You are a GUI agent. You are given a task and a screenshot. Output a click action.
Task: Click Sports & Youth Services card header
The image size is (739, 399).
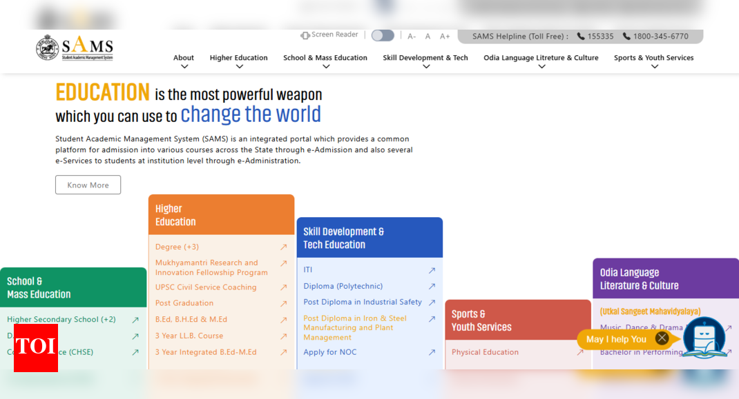point(518,320)
